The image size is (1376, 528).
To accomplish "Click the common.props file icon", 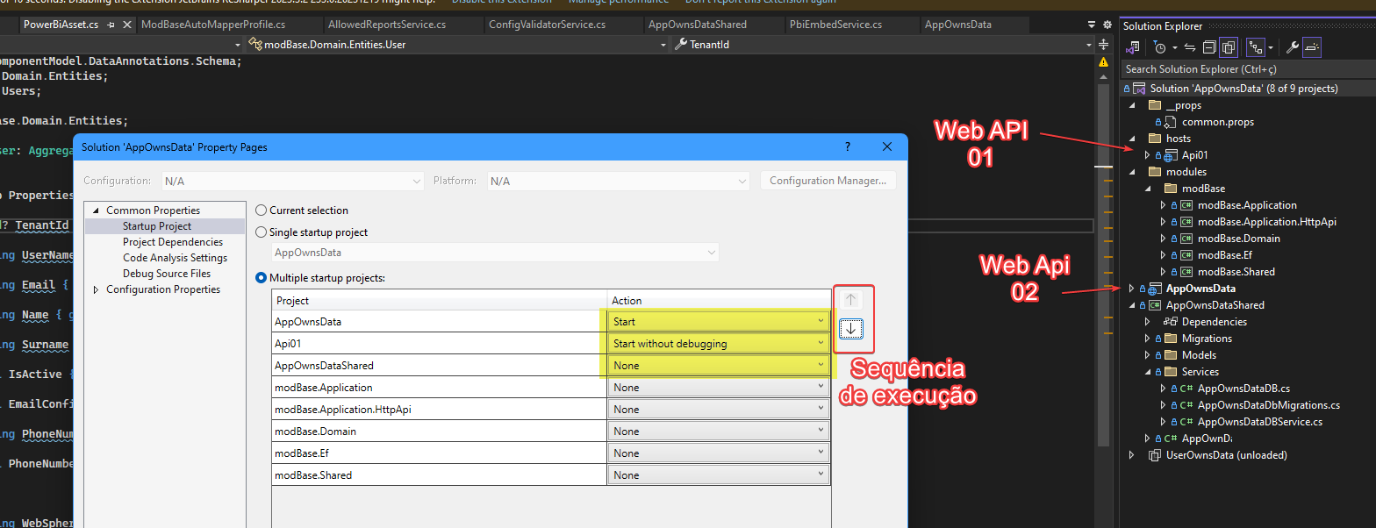I will (x=1171, y=122).
